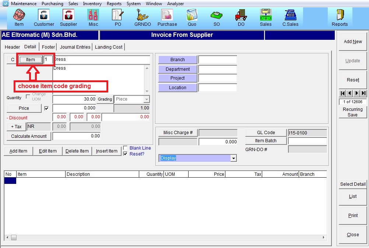Switch to the Landing Cost tab

109,47
